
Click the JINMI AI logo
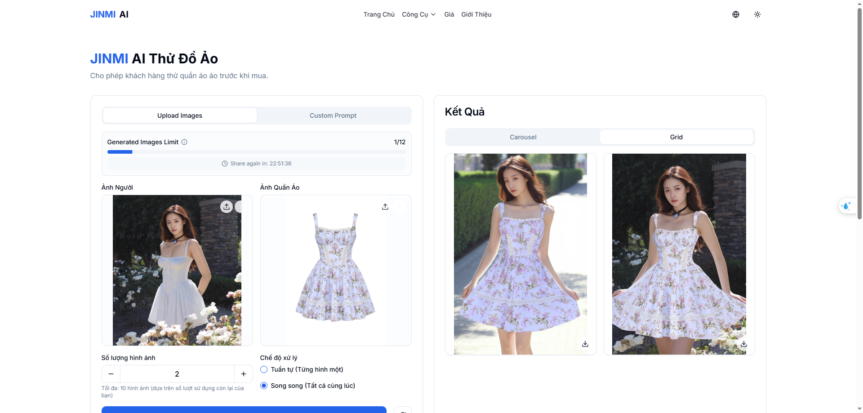pyautogui.click(x=109, y=14)
